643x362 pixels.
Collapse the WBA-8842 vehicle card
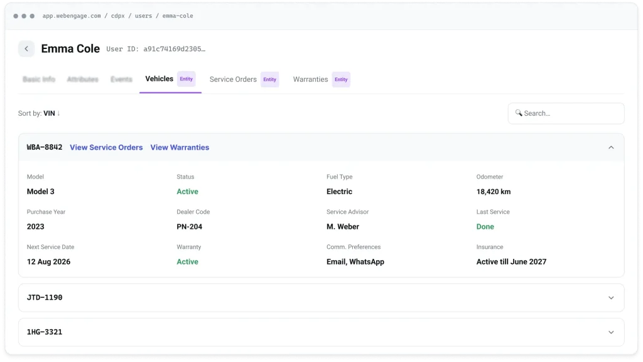(x=611, y=147)
